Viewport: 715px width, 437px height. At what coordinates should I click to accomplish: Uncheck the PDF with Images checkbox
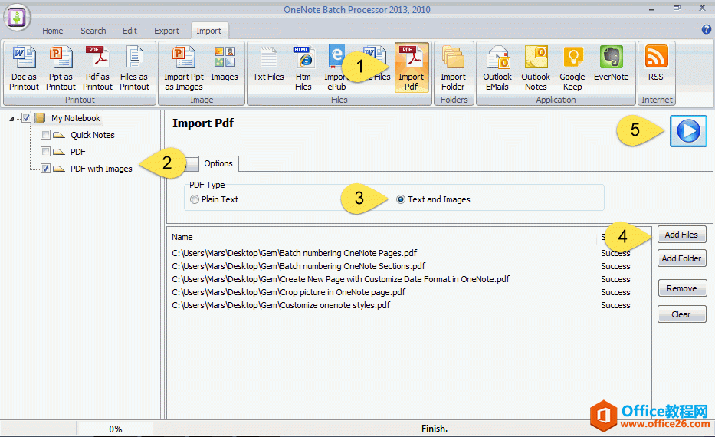(x=46, y=169)
